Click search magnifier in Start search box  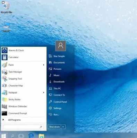pos(41,127)
